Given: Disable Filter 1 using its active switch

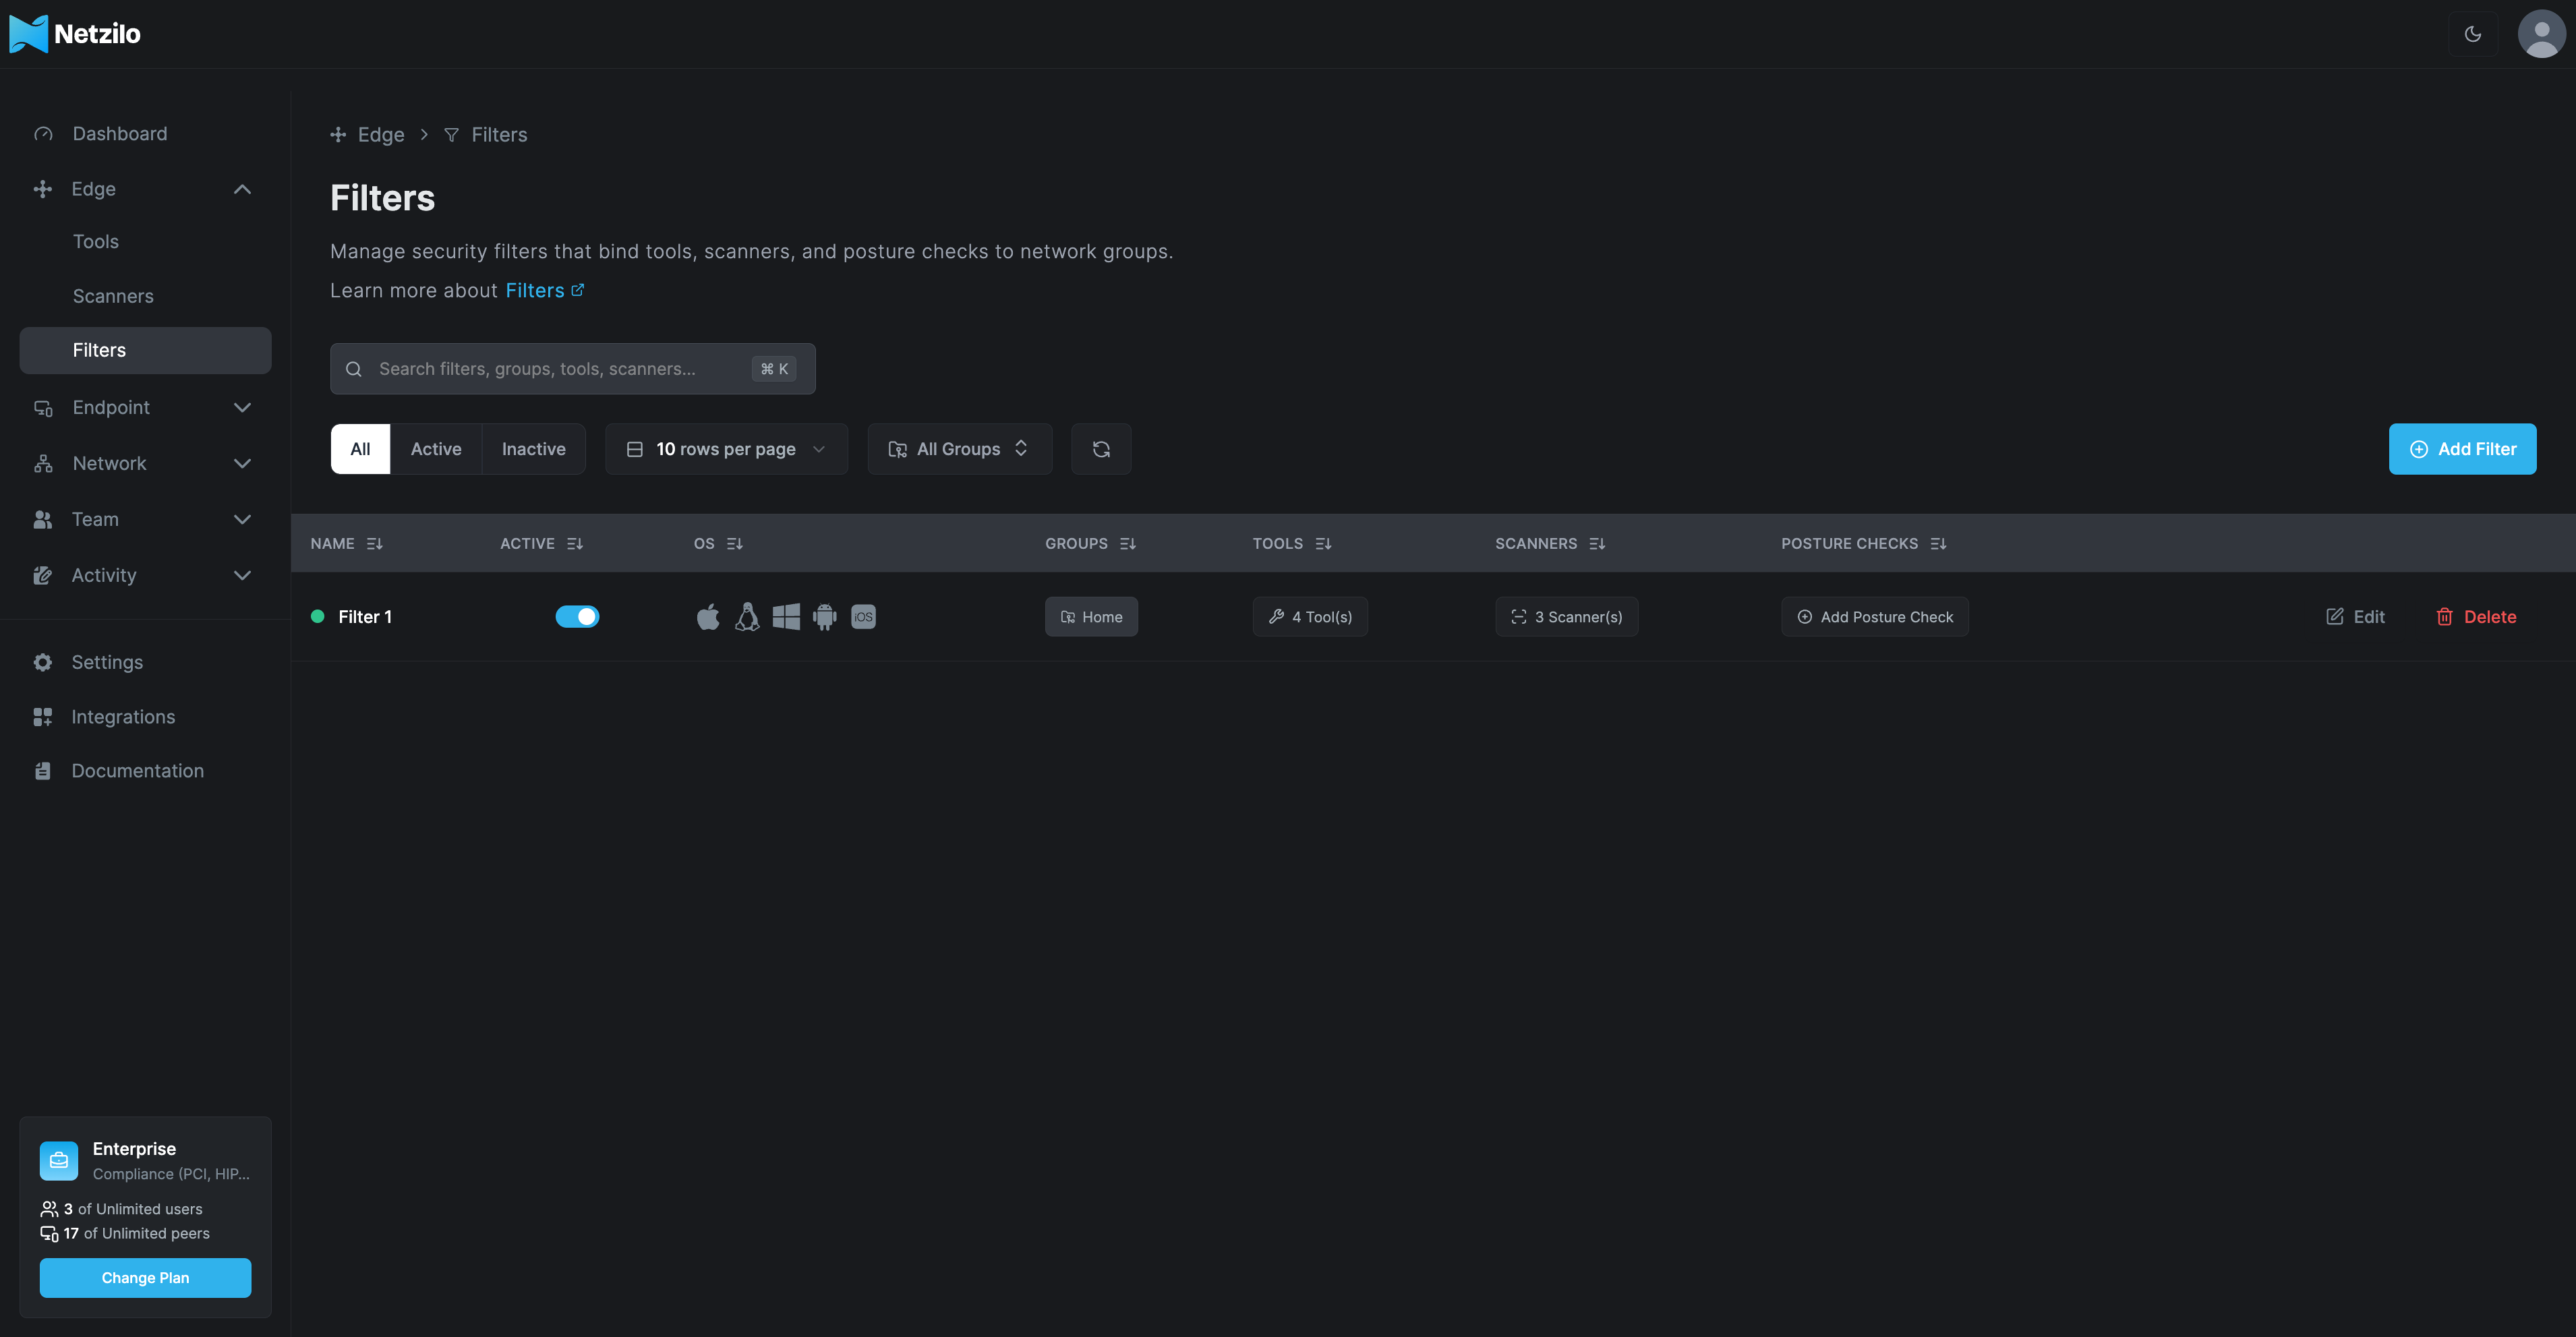Looking at the screenshot, I should click(578, 616).
